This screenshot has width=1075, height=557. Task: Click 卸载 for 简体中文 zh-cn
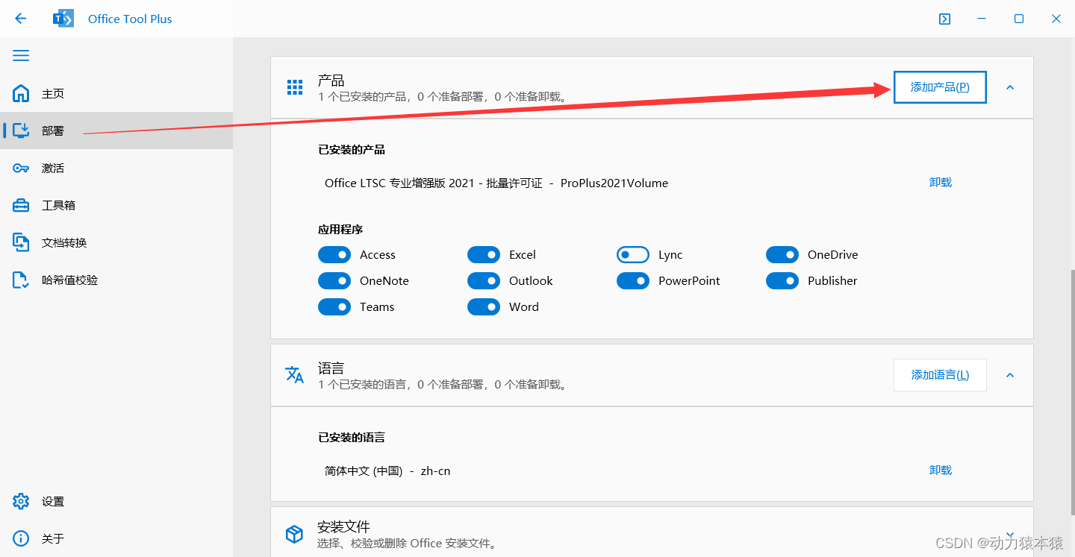tap(941, 470)
